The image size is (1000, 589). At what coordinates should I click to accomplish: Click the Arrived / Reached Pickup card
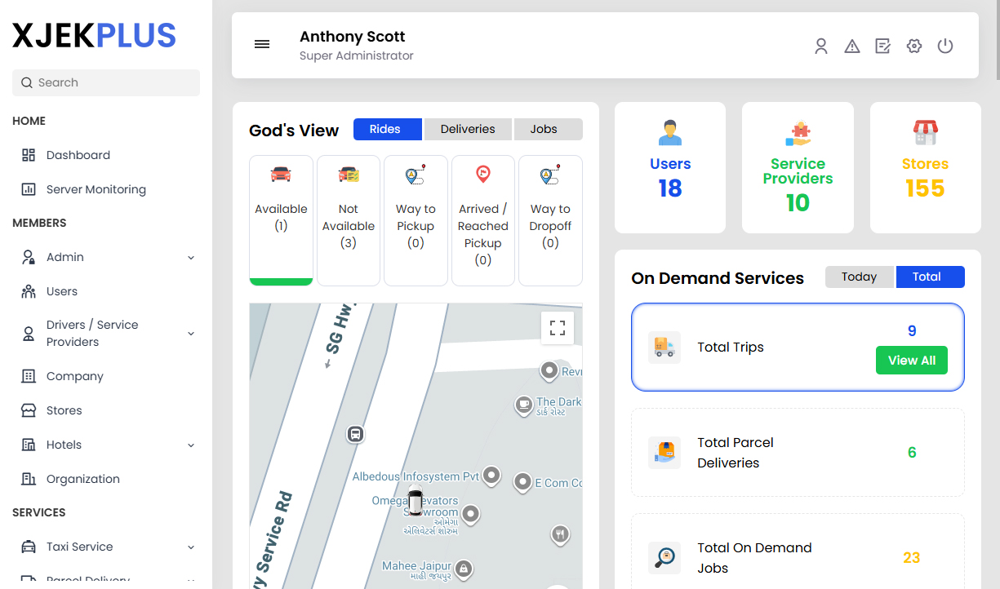coord(482,217)
